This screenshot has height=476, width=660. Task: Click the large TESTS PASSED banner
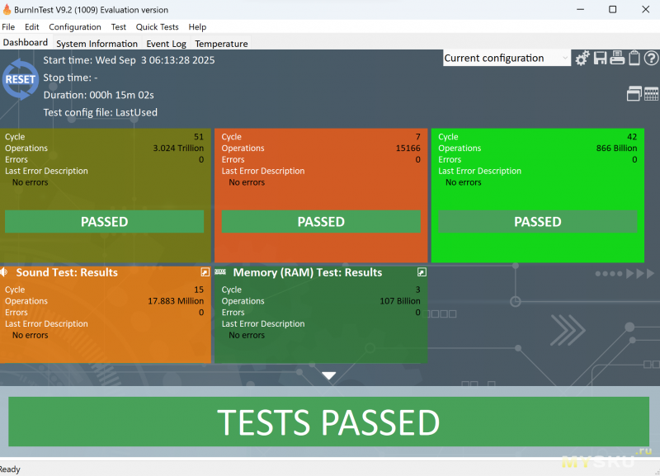pyautogui.click(x=328, y=422)
